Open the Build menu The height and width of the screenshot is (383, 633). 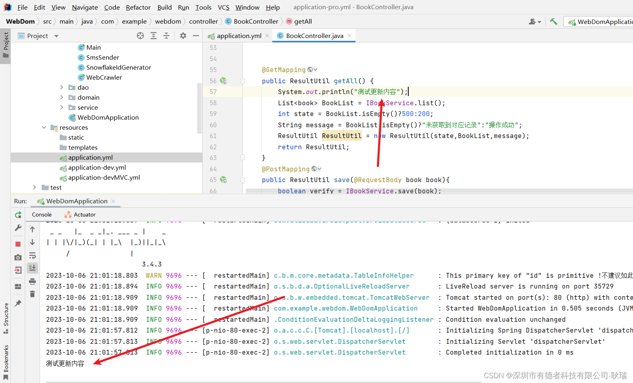(x=164, y=7)
